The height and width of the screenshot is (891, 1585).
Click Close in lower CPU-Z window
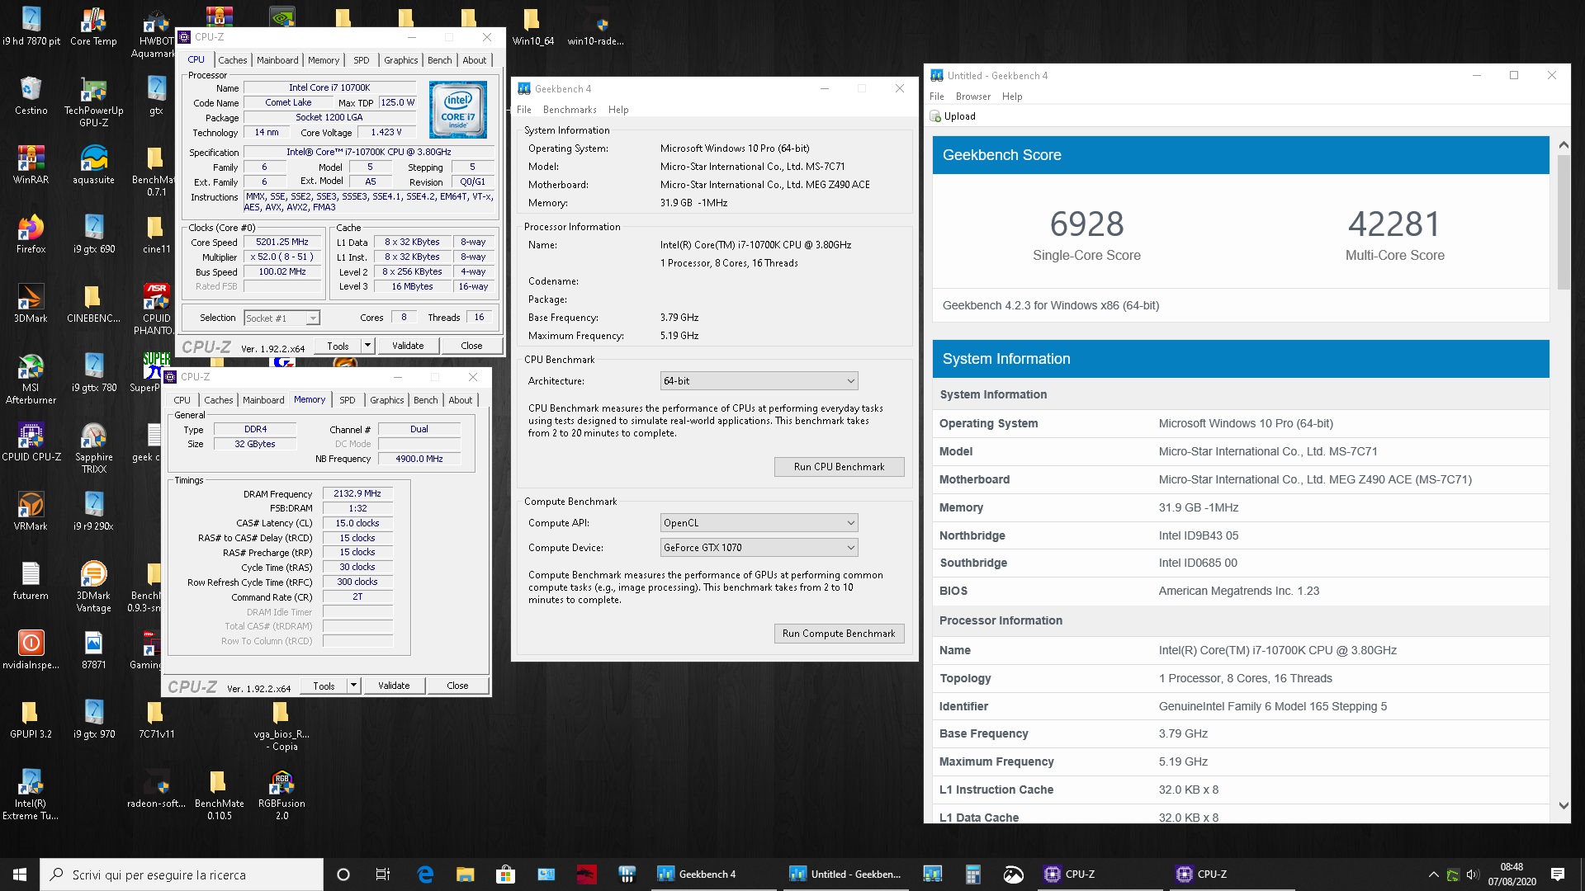pyautogui.click(x=457, y=686)
